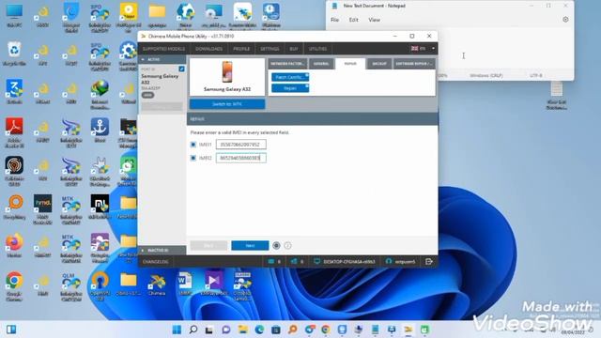601x338 pixels.
Task: Open the blue anchor desktop shortcut
Action: coord(100,131)
